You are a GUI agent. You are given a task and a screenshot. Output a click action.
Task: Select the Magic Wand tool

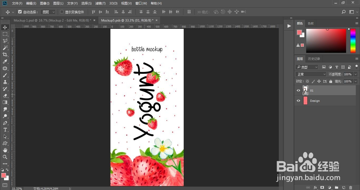(x=5, y=48)
